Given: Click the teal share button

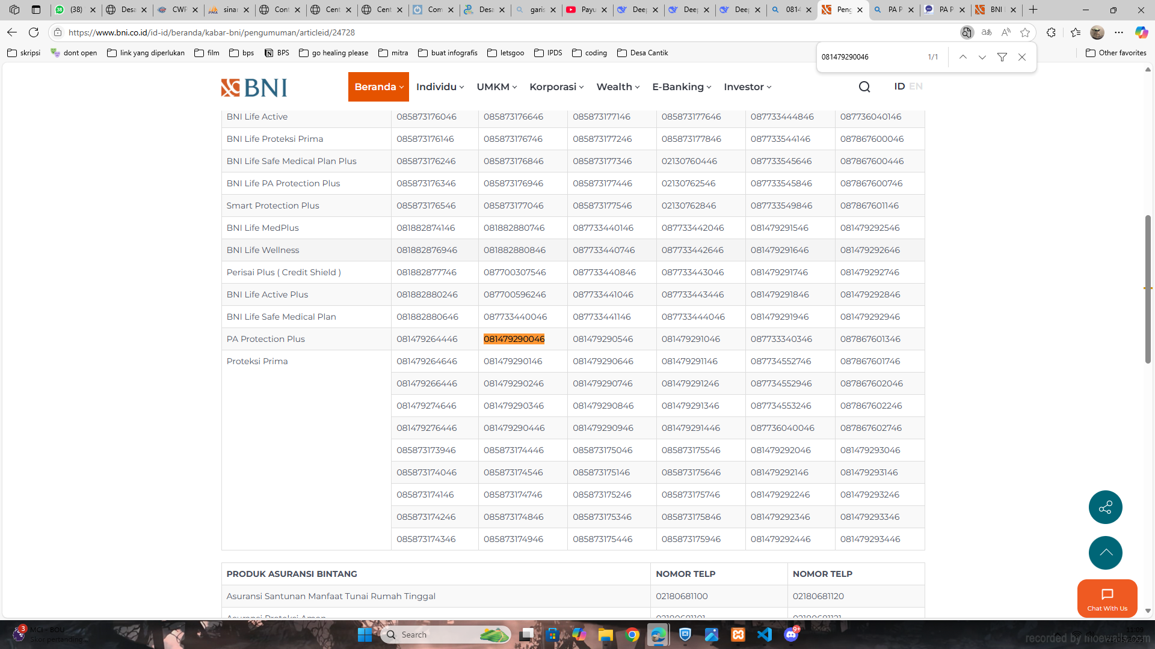Looking at the screenshot, I should pos(1105,507).
